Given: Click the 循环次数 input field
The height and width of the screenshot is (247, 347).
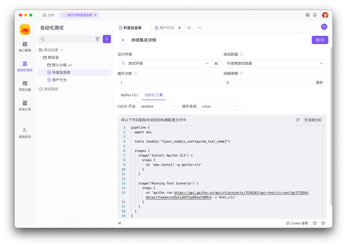Looking at the screenshot, I should [x=169, y=83].
